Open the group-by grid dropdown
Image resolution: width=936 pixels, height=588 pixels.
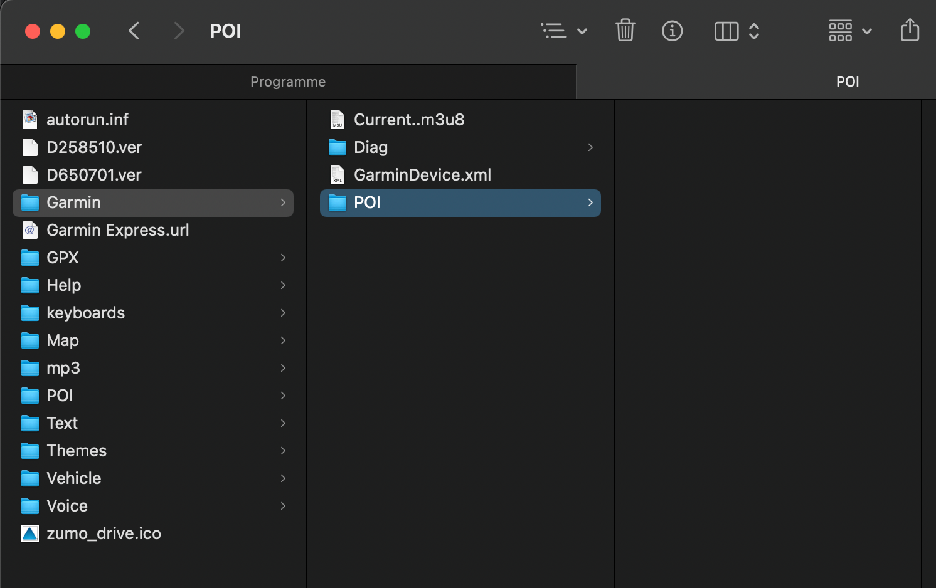(x=850, y=31)
